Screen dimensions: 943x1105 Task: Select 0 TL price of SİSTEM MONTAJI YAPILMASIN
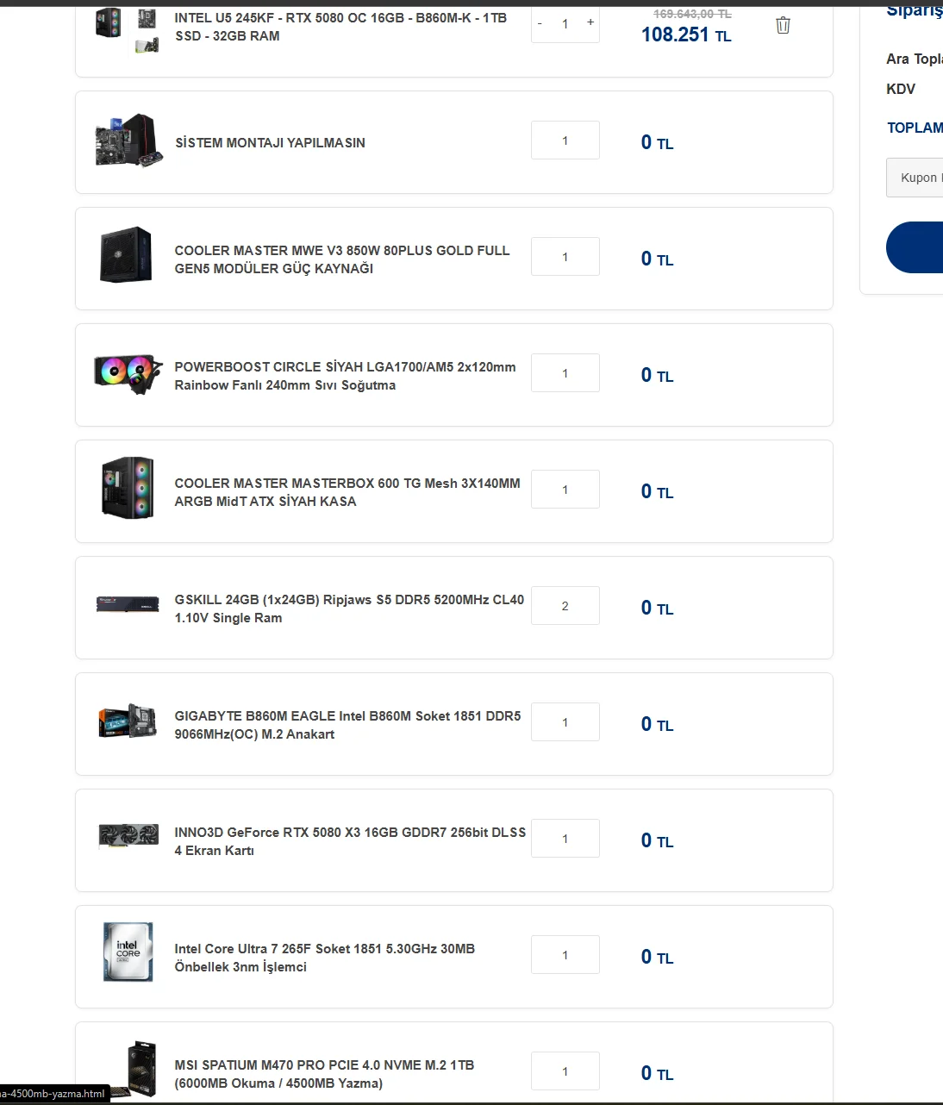[657, 143]
